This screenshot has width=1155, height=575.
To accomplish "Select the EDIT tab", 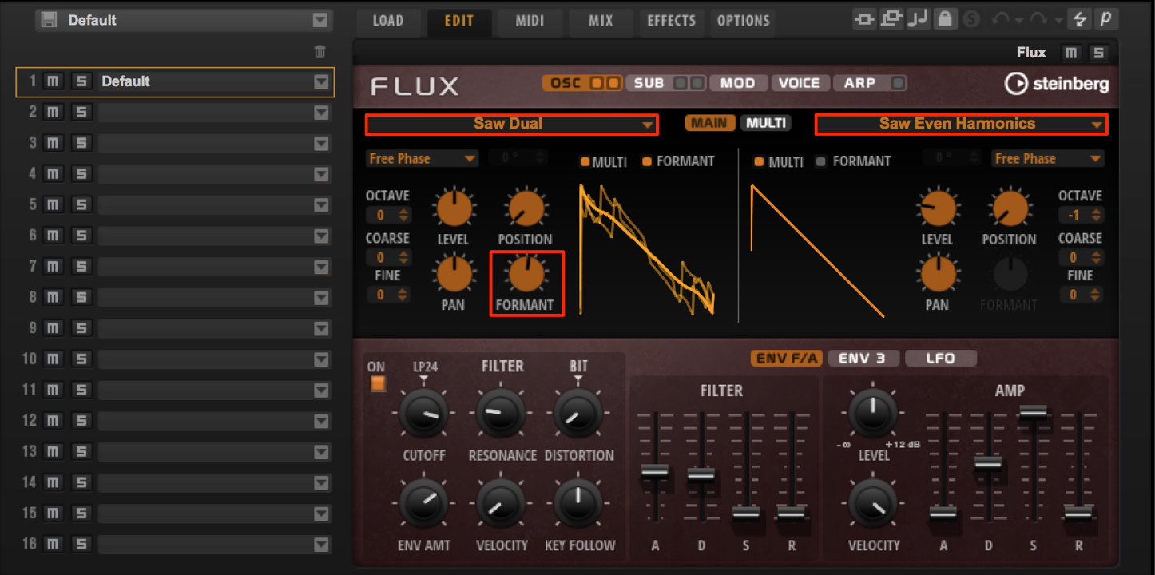I will tap(458, 20).
